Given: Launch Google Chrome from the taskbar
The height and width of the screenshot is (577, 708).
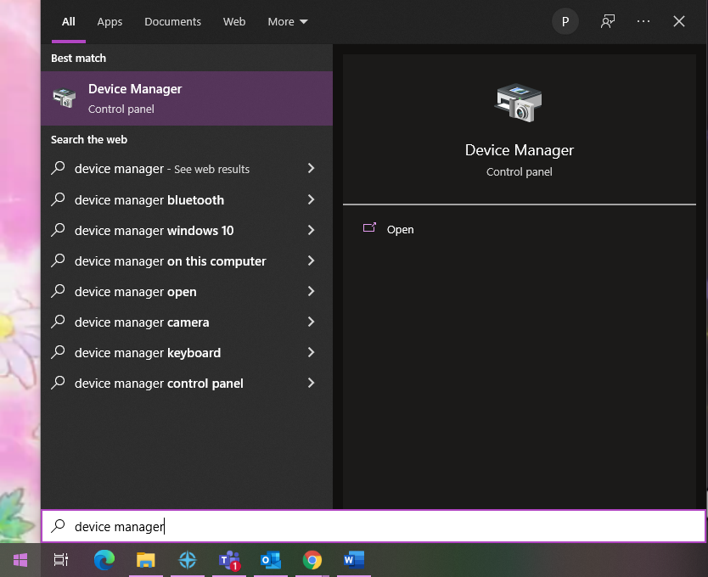Looking at the screenshot, I should click(x=312, y=560).
